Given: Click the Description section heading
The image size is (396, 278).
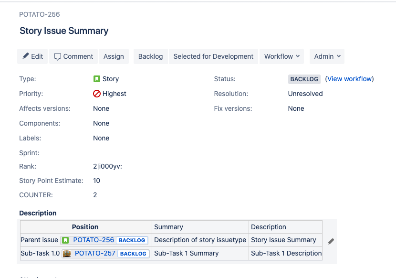Looking at the screenshot, I should tap(38, 213).
